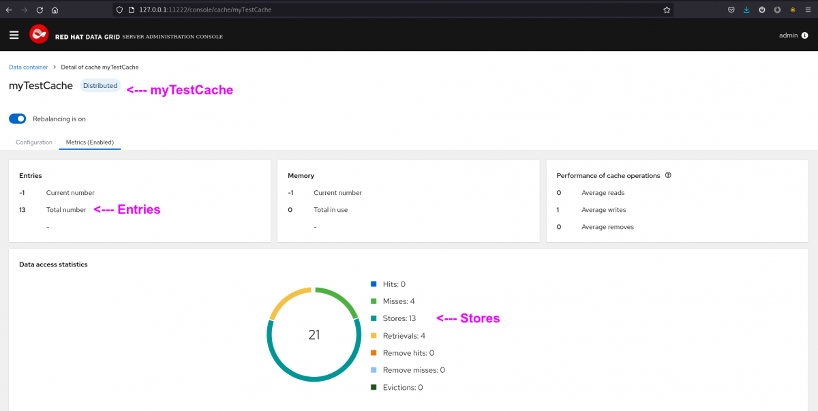Click the help icon beside Performance of cache operations
The height and width of the screenshot is (411, 818).
pos(668,175)
